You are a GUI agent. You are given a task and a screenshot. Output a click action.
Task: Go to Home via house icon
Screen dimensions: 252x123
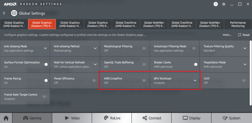tap(6, 118)
